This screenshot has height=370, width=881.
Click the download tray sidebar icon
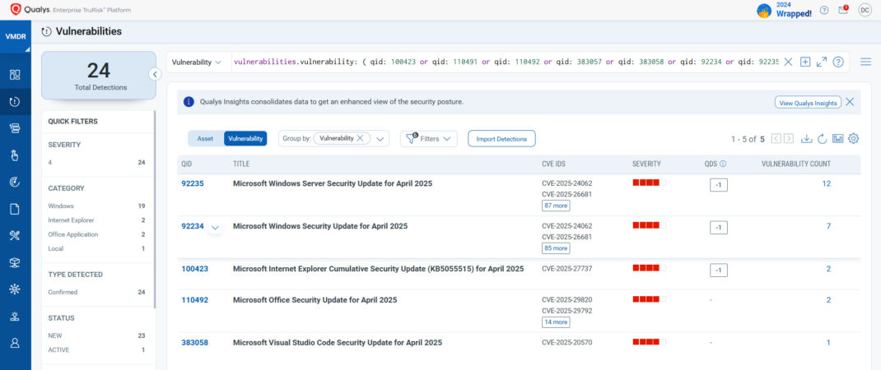[15, 316]
